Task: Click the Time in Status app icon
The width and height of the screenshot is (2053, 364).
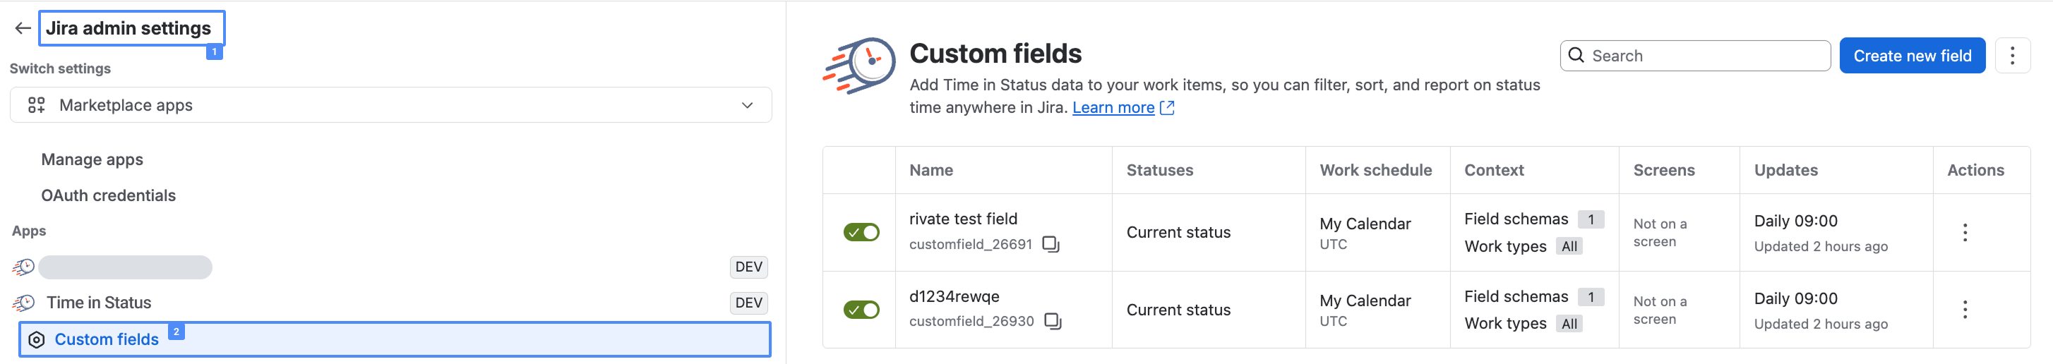Action: coord(24,303)
